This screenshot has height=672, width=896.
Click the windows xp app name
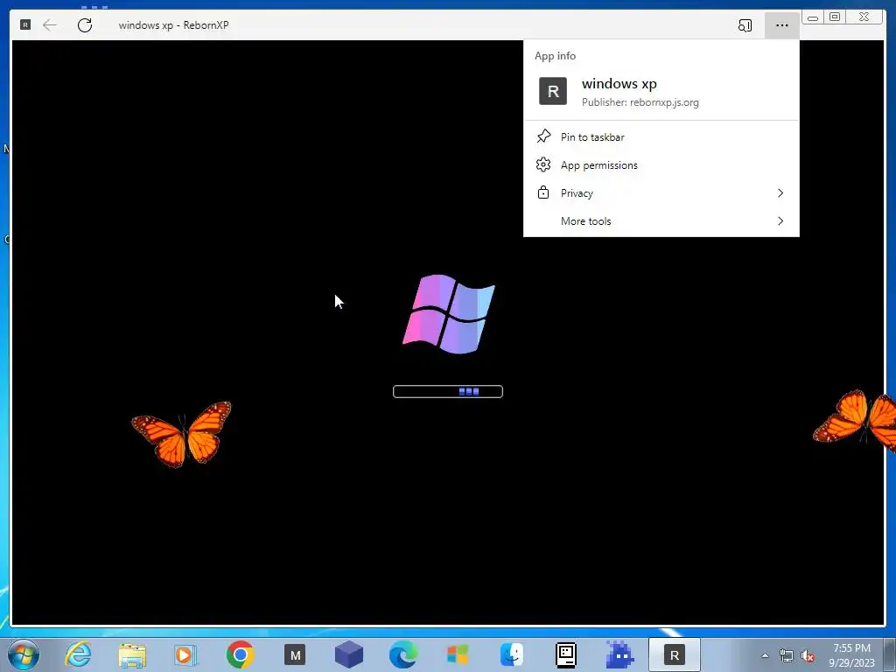(x=619, y=83)
